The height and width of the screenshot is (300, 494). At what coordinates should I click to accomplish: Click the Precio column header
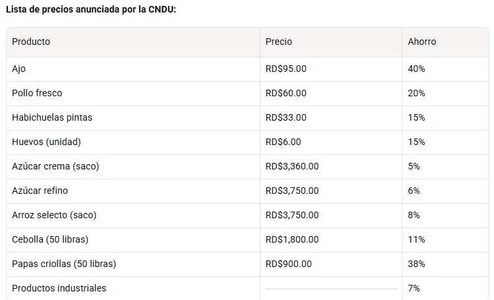point(278,42)
